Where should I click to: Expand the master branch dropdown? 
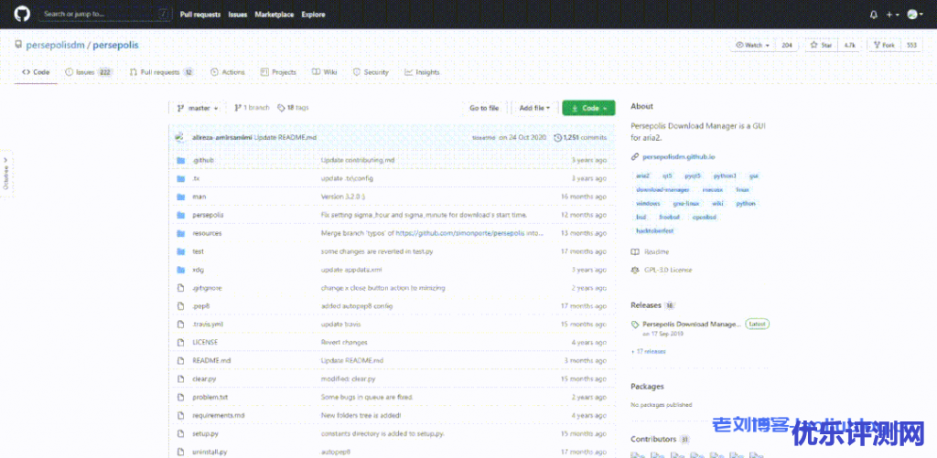click(x=197, y=108)
